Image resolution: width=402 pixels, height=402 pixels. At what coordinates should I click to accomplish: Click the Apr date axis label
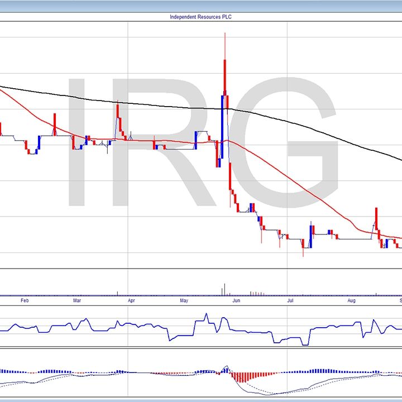tap(132, 300)
